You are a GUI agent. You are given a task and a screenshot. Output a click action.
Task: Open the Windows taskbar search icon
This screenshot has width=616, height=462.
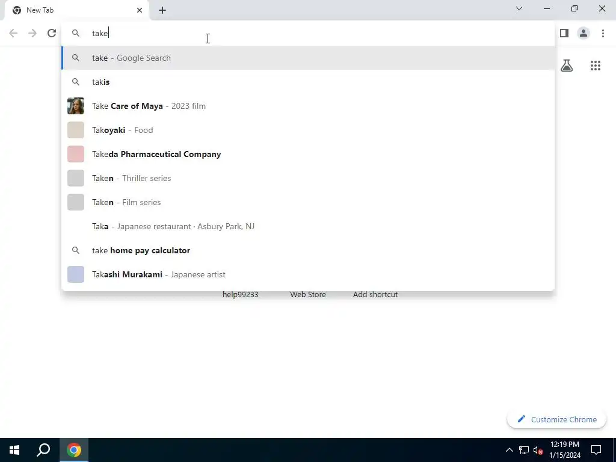click(43, 450)
